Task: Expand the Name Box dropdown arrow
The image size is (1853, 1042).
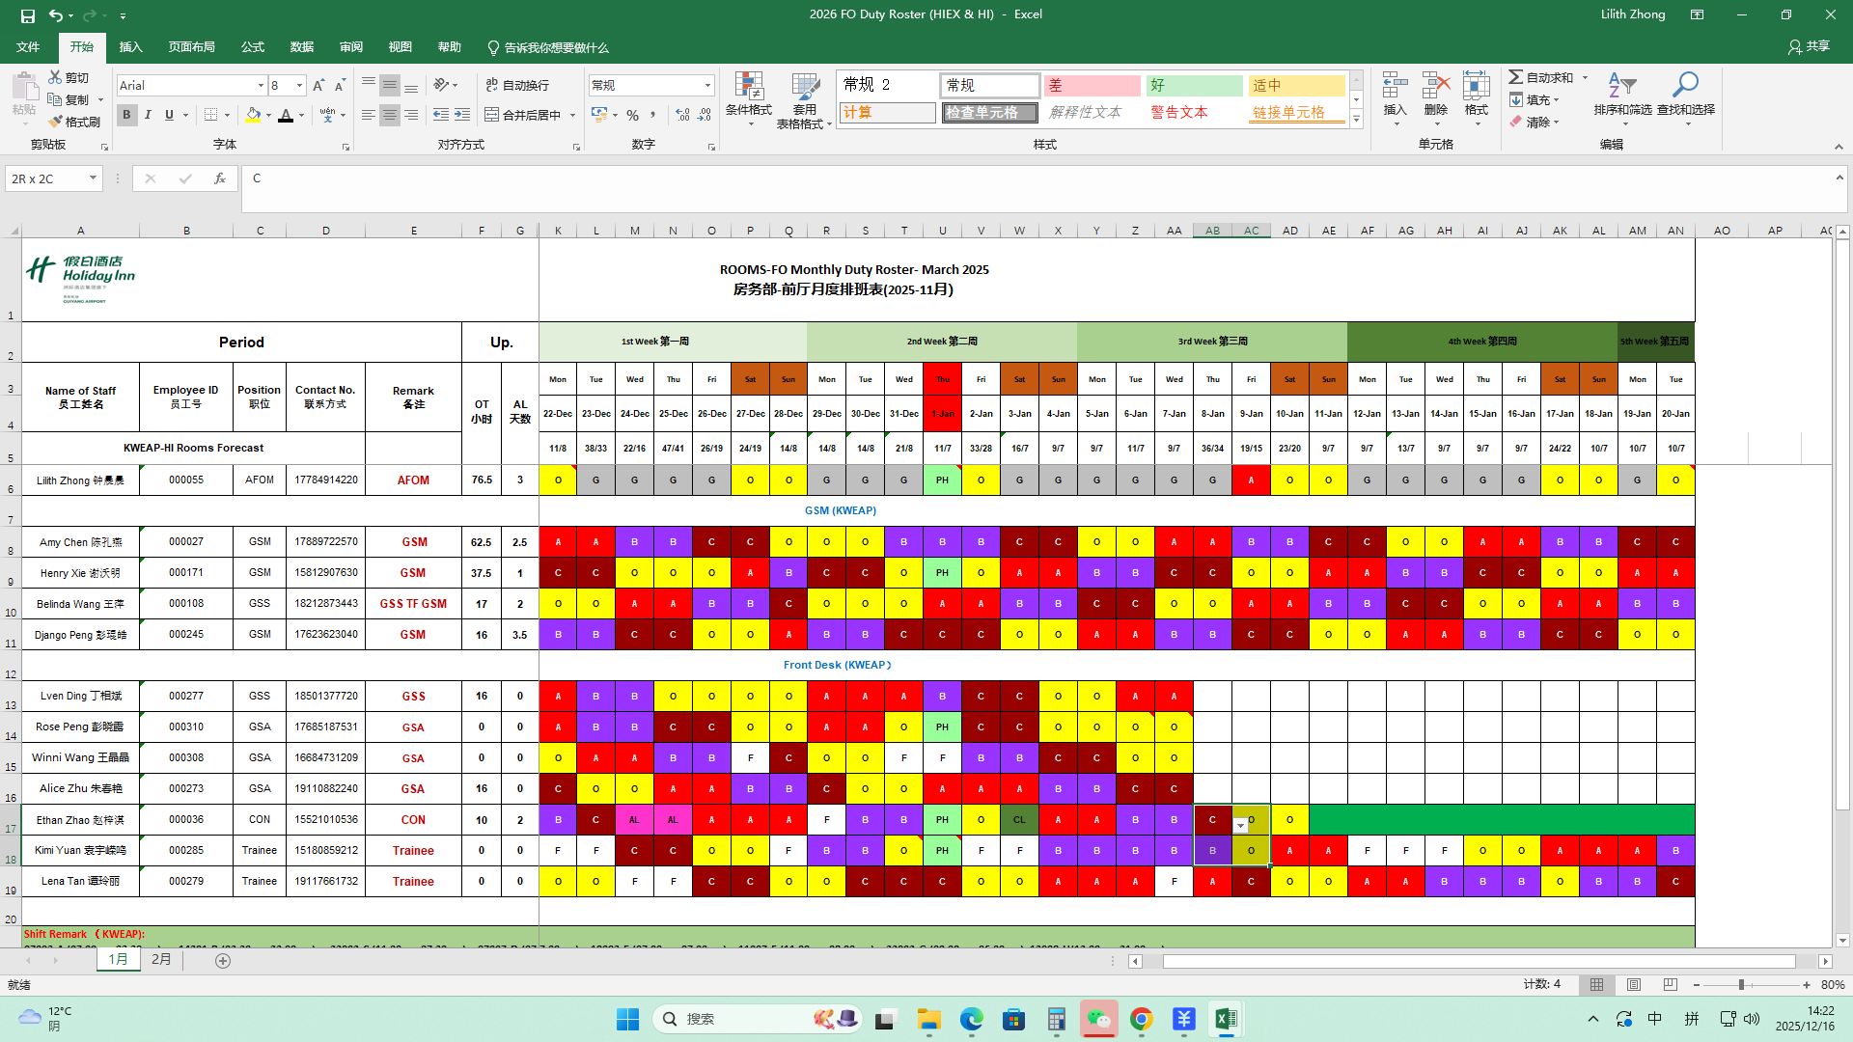Action: pyautogui.click(x=93, y=178)
